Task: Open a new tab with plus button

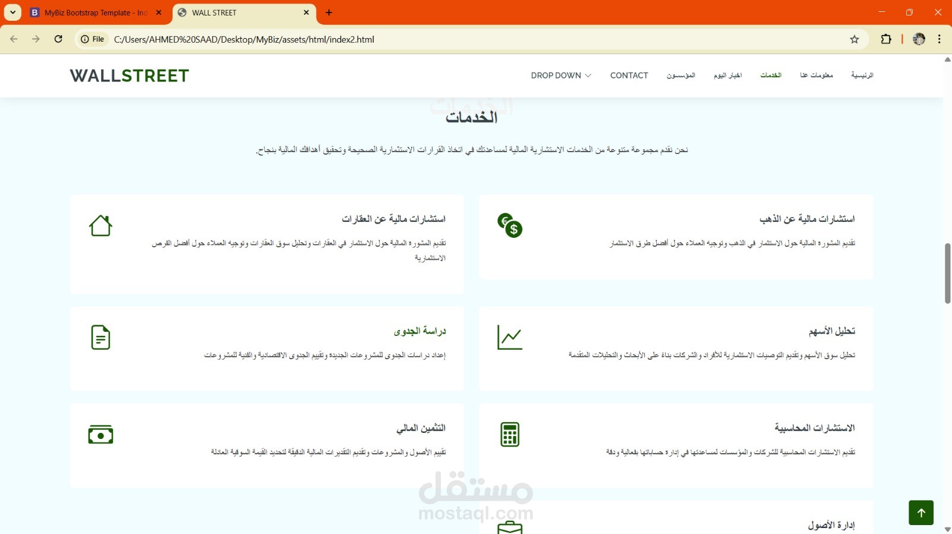Action: [x=329, y=12]
